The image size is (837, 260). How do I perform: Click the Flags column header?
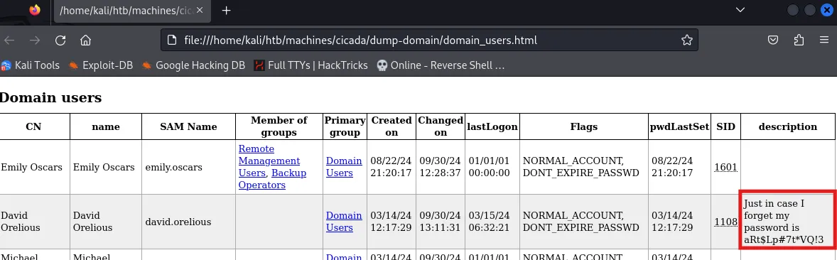tap(583, 126)
